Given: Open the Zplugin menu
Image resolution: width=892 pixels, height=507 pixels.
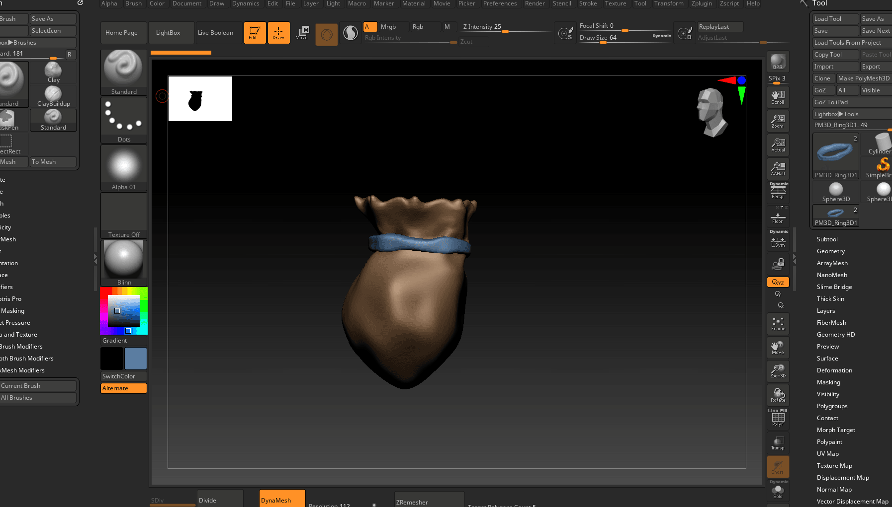Looking at the screenshot, I should 702,3.
